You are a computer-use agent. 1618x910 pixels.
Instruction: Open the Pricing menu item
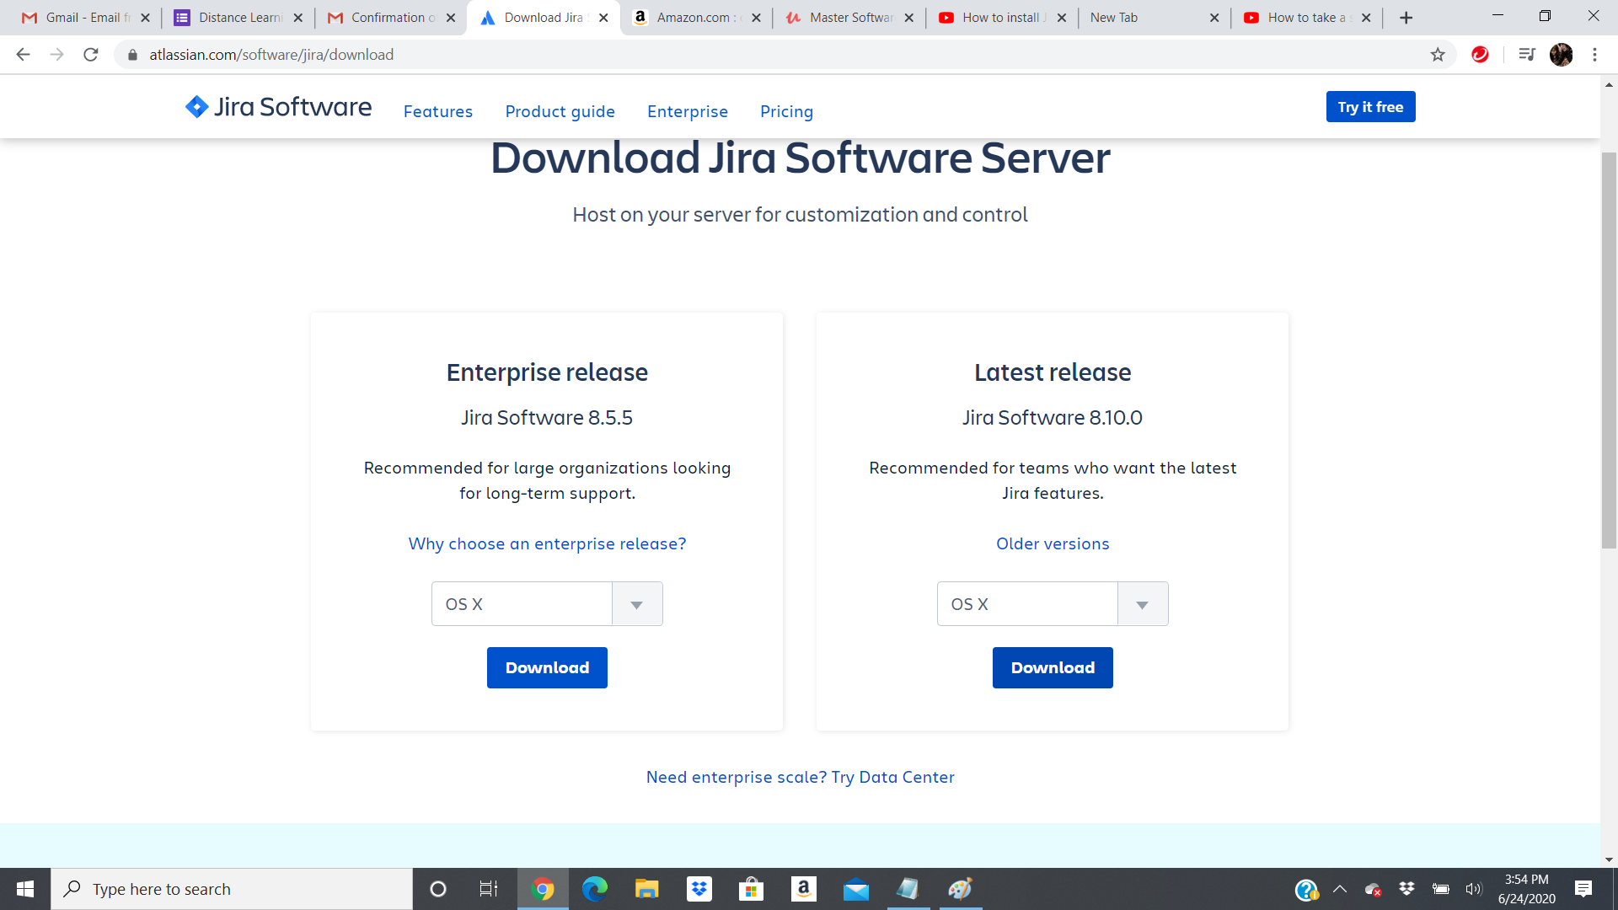786,111
